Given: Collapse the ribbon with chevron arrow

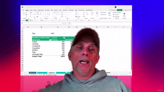Looking at the screenshot, I should 130,18.
